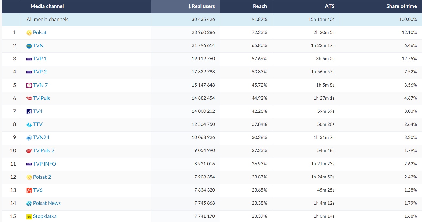Click the TVN24 logo icon

(29, 138)
